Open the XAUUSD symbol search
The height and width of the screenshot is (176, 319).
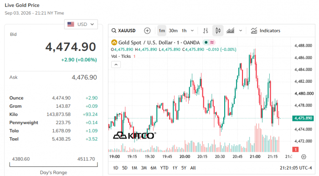[x=123, y=30]
